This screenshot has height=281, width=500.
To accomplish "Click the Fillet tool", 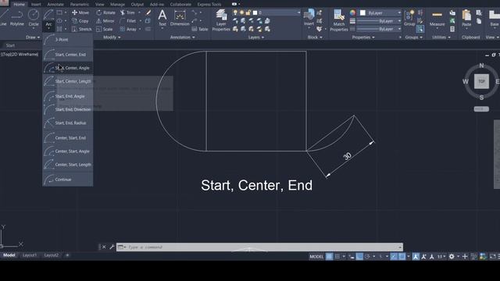I will (128, 21).
